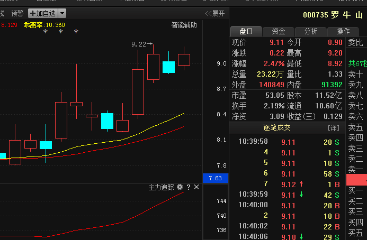Image resolution: width=367 pixels, height=240 pixels.
Task: Click the 现价 9.11 value
Action: pos(276,42)
